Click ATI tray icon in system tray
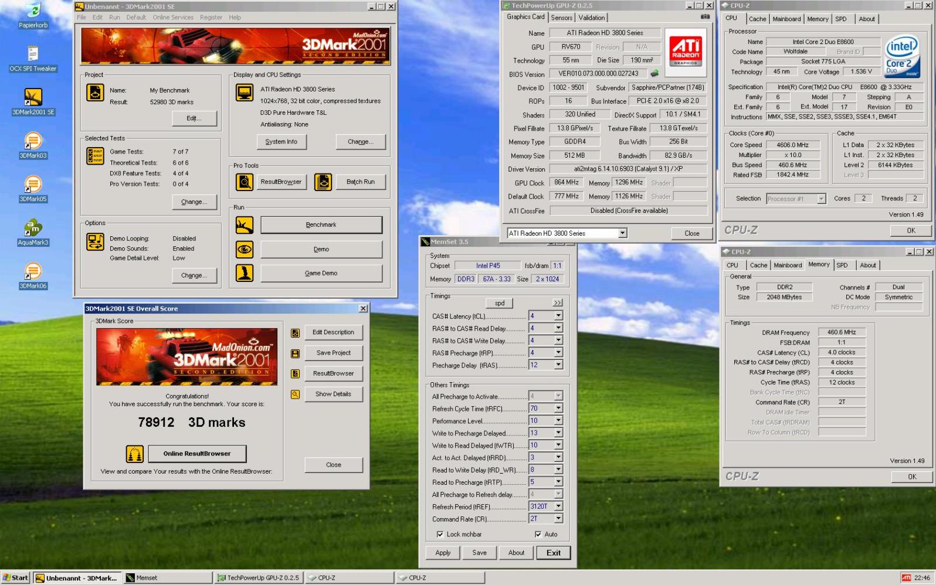Screen dimensions: 936x585 pos(906,578)
